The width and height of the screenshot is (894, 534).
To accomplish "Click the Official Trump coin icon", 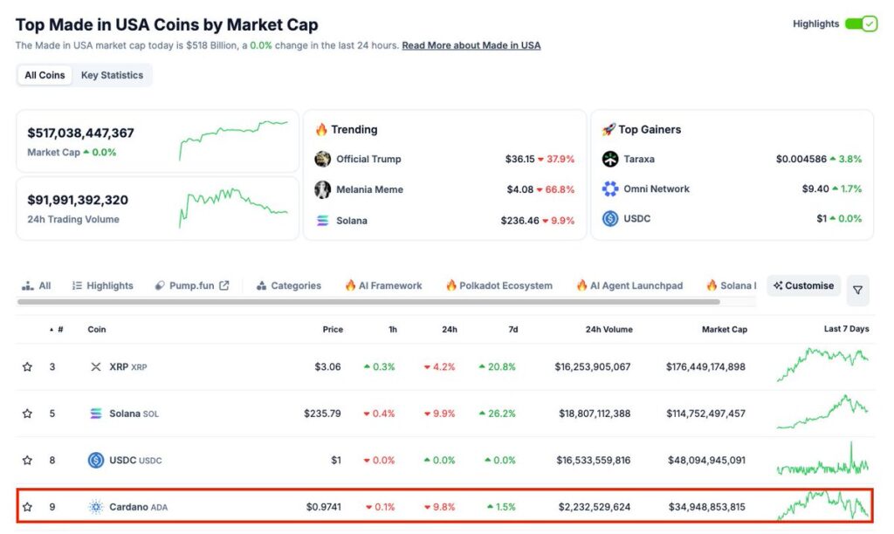I will click(323, 159).
